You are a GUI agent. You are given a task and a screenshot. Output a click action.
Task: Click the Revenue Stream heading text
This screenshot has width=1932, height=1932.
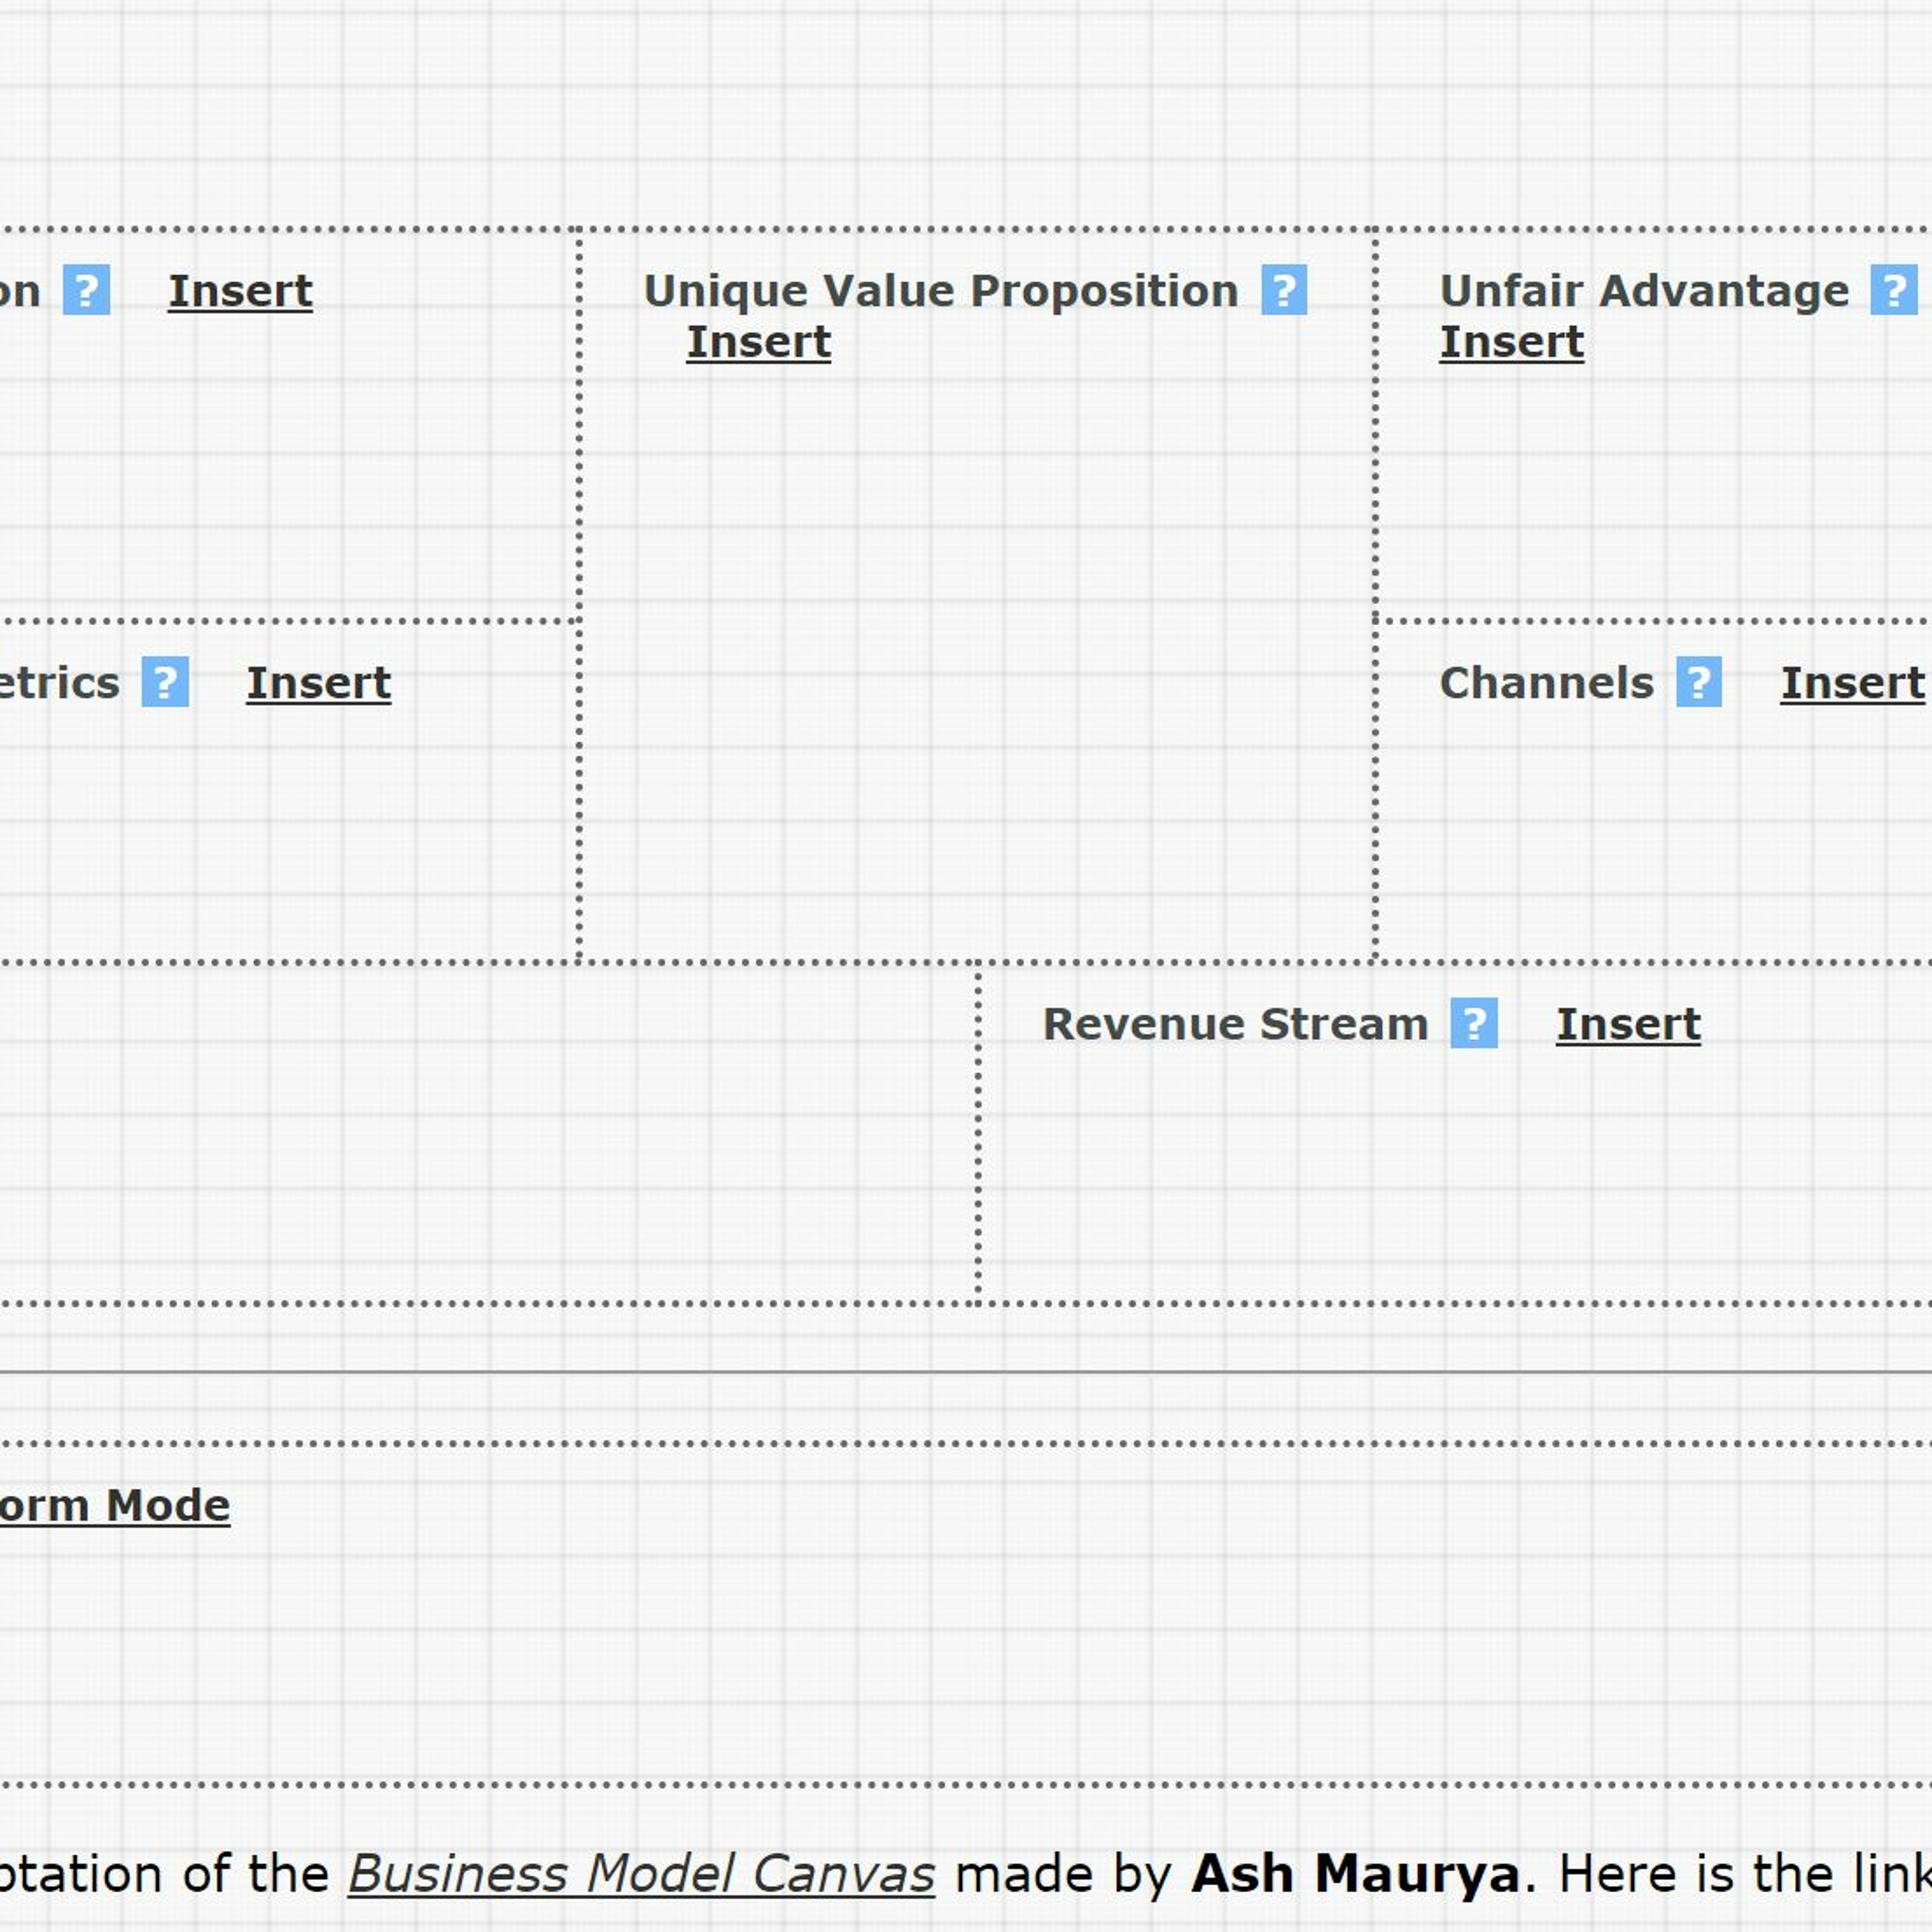pos(1235,1024)
